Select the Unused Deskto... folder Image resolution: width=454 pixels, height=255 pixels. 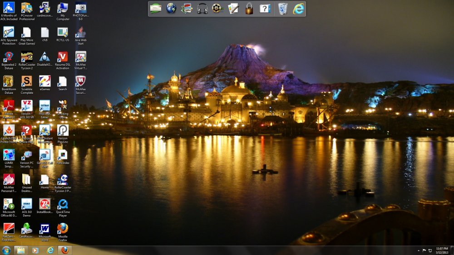click(27, 183)
